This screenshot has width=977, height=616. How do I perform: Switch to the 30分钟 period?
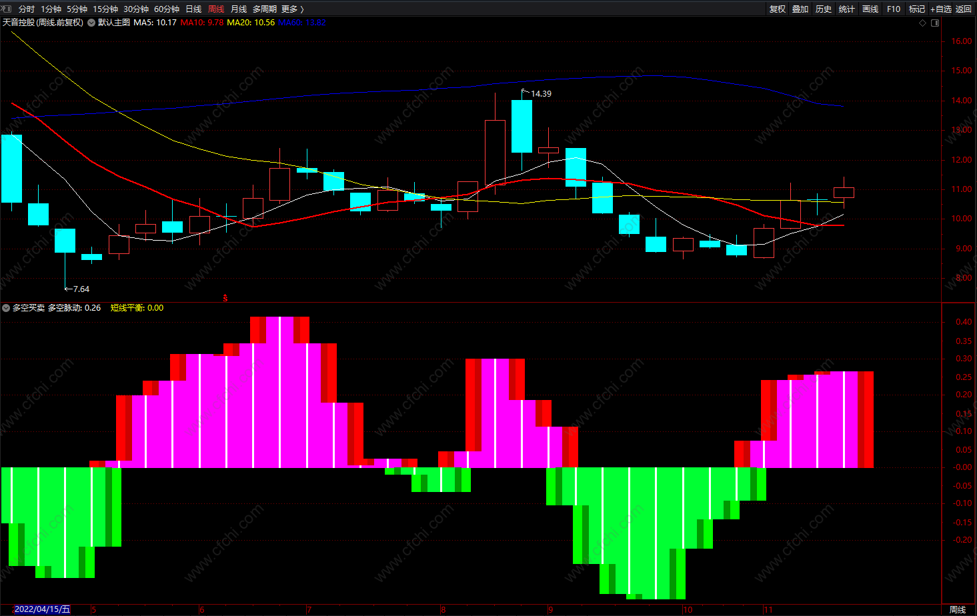click(x=136, y=9)
